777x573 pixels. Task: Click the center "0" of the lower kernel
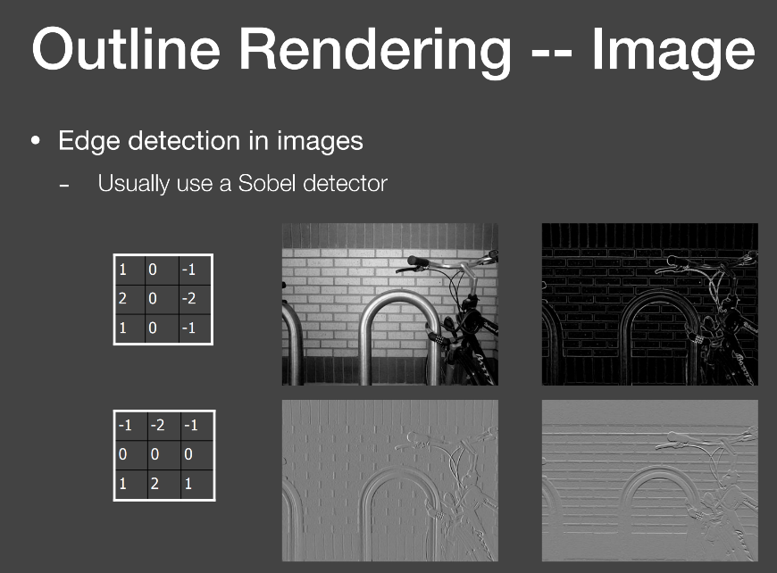click(x=155, y=454)
